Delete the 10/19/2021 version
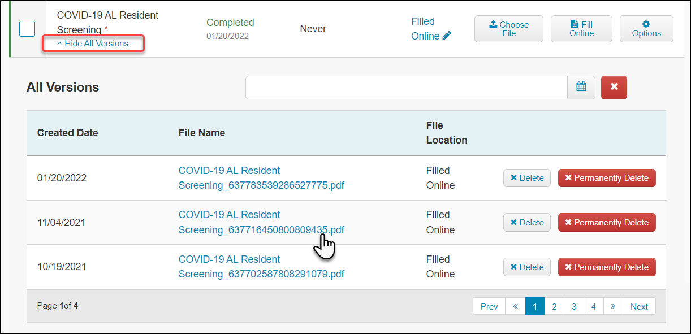The image size is (691, 334). click(527, 267)
